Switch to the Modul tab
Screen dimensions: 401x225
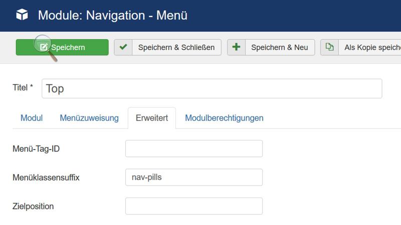coord(32,118)
